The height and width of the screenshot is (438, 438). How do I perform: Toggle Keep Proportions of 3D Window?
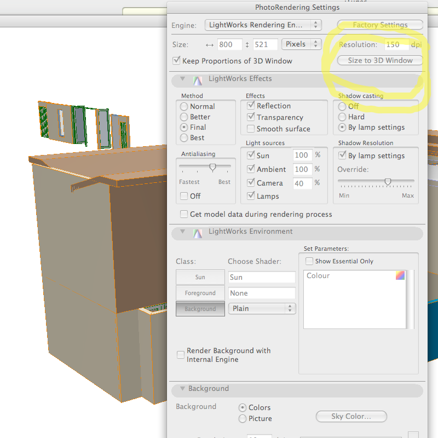(x=176, y=60)
